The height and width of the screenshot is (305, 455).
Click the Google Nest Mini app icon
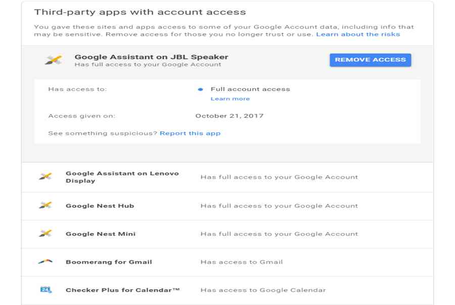click(45, 234)
